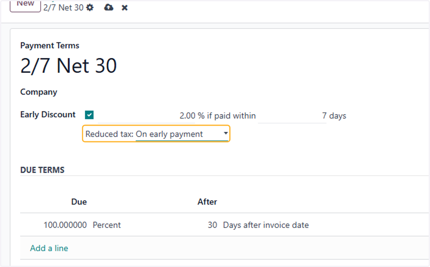
Task: Edit the 7 days discount period field
Action: pos(292,116)
